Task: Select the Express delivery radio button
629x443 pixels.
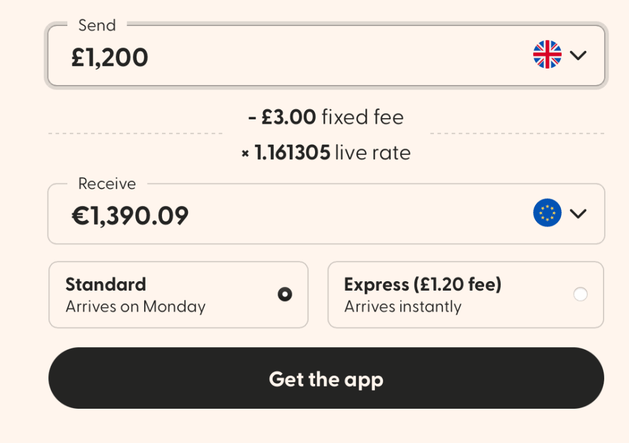Action: (580, 294)
